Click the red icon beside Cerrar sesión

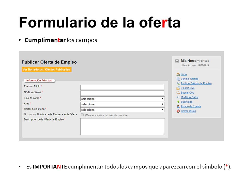click(x=178, y=111)
